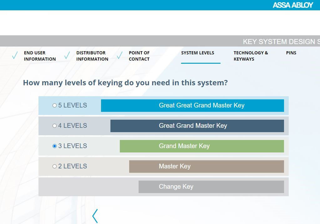
Task: Click the Distributor Information checkmark
Action: pyautogui.click(x=67, y=55)
